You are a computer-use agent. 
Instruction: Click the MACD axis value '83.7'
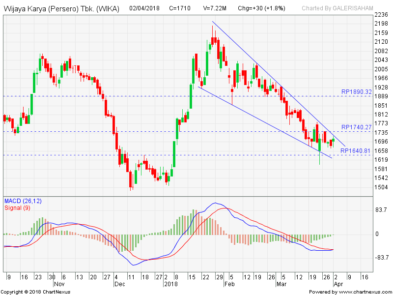tap(381, 210)
